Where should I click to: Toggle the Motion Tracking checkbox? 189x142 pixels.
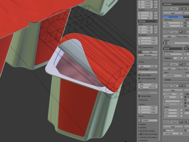[x=141, y=131]
